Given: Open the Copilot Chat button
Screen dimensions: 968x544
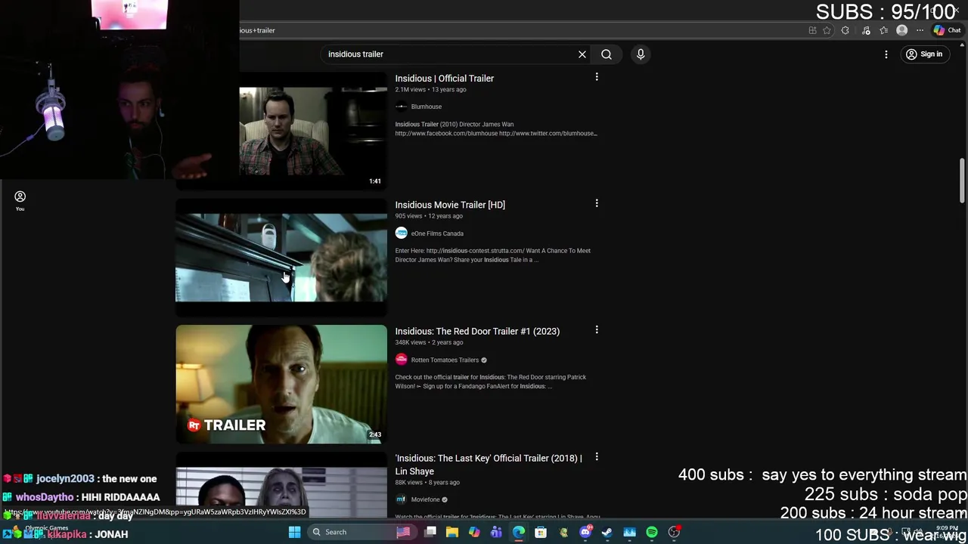Looking at the screenshot, I should pyautogui.click(x=947, y=30).
